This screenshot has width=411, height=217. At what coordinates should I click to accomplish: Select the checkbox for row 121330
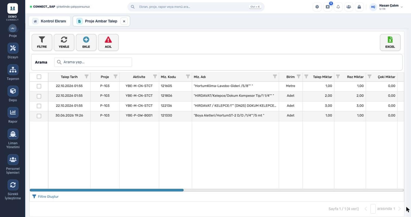point(39,116)
